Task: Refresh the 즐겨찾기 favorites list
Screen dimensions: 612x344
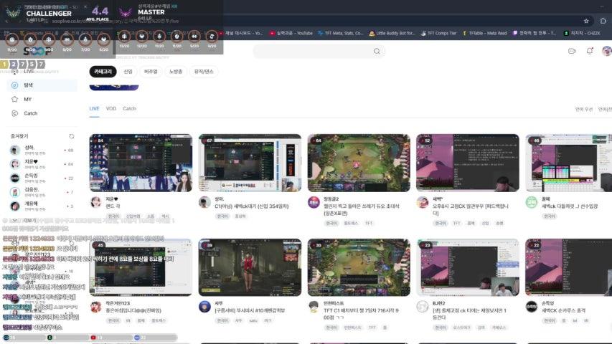Action: tap(71, 135)
